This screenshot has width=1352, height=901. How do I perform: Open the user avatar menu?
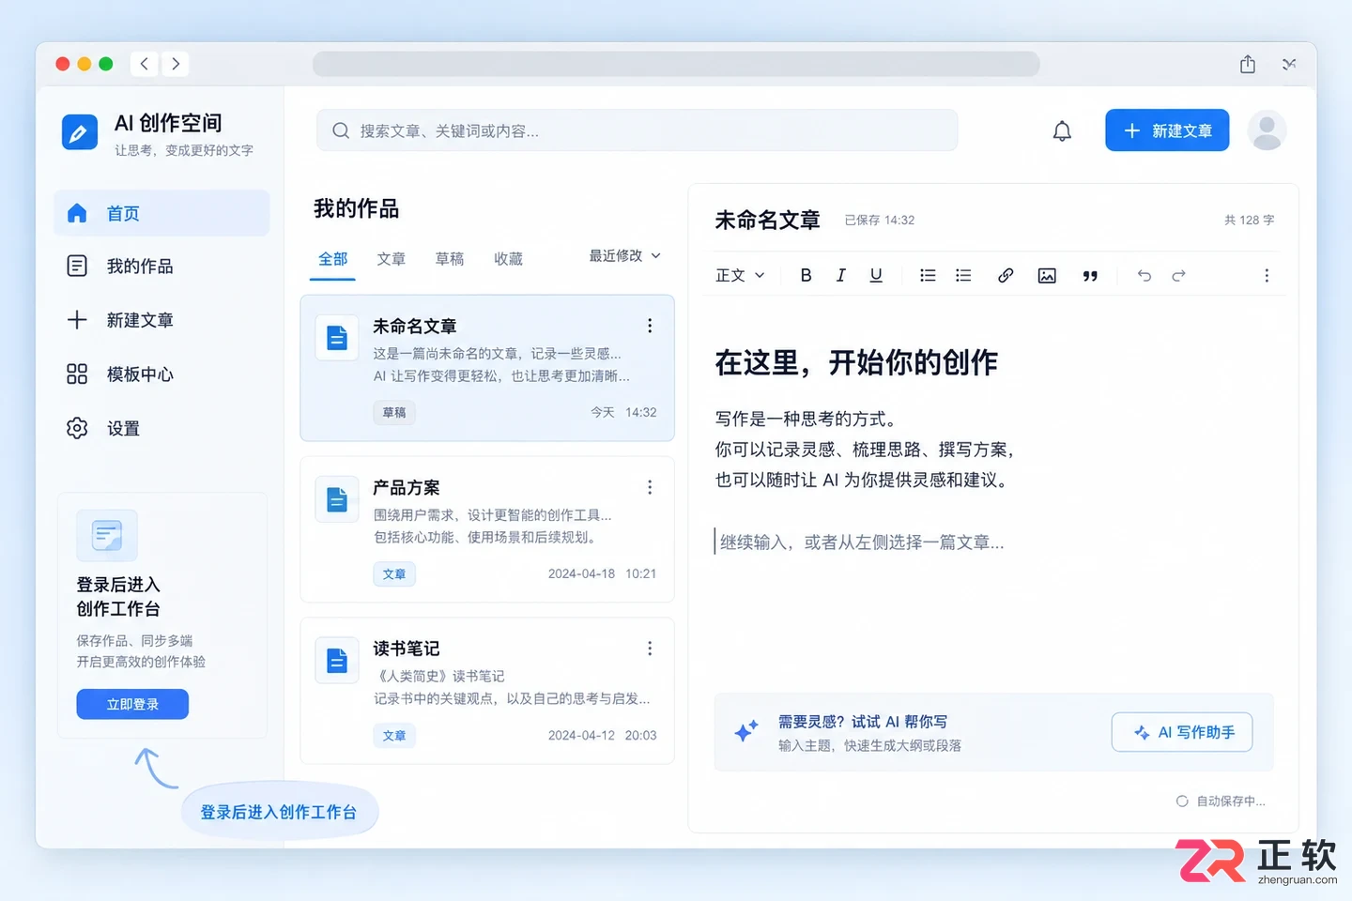(1267, 130)
